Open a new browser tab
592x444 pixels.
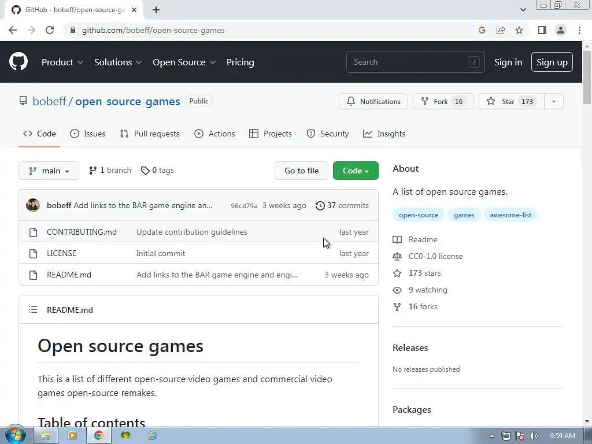[x=156, y=10]
